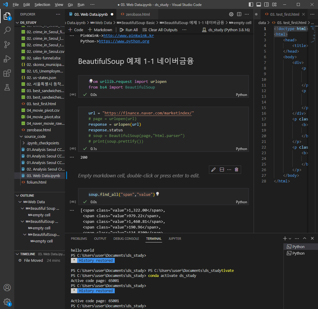318x309 pixels.
Task: Open the Run menu
Action: point(81,4)
